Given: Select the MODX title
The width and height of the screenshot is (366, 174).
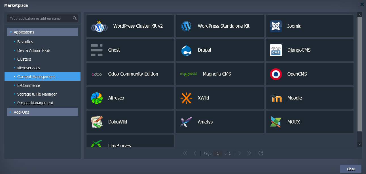Looking at the screenshot, I should [294, 122].
